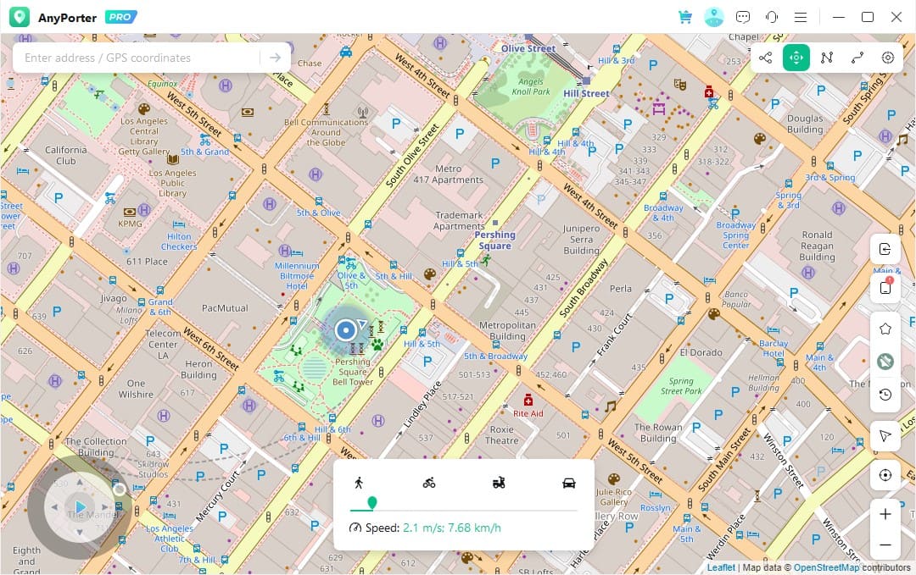Image resolution: width=916 pixels, height=575 pixels.
Task: Select car driving speed mode
Action: click(x=569, y=483)
